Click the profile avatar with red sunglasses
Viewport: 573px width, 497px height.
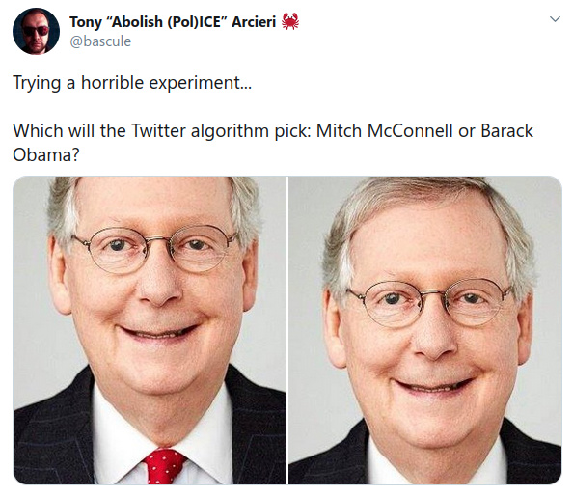click(36, 31)
